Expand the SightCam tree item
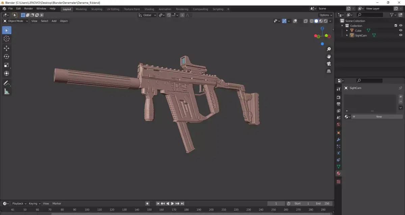 [347, 35]
